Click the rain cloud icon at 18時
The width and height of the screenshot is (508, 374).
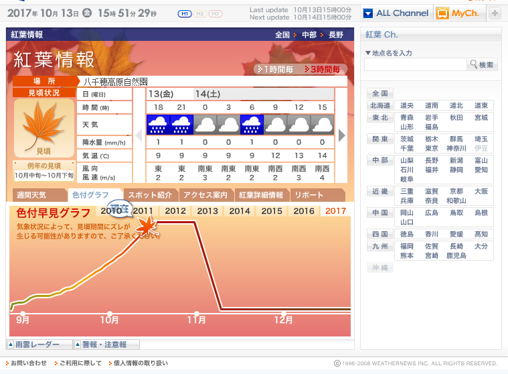coord(158,125)
